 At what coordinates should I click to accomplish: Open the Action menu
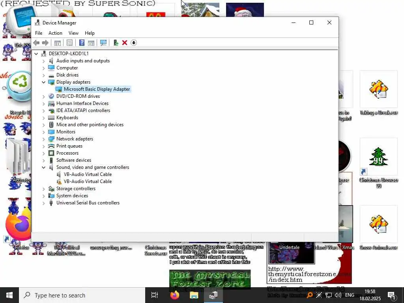(55, 33)
